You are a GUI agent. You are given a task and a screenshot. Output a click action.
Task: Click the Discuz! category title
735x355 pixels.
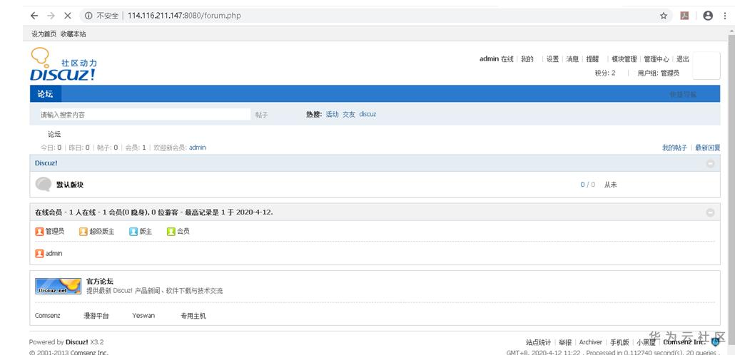tap(46, 163)
